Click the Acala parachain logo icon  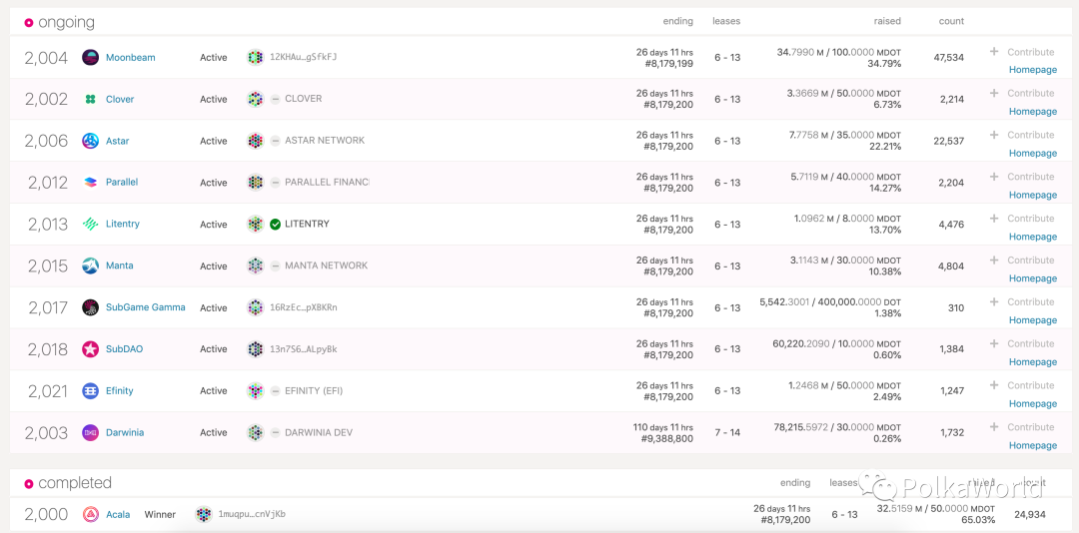[90, 514]
